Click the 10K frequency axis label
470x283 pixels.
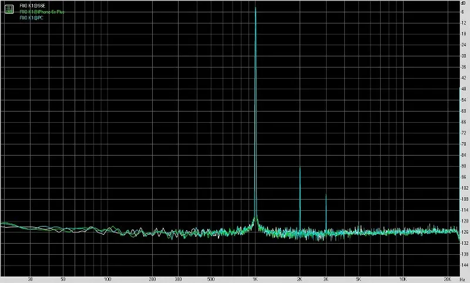(403, 279)
